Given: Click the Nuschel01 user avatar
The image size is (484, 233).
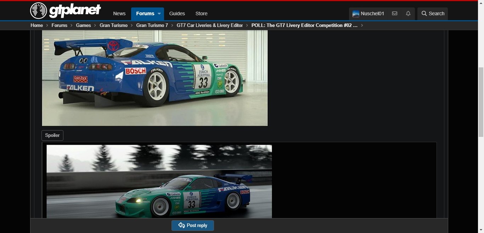Looking at the screenshot, I should 356,14.
